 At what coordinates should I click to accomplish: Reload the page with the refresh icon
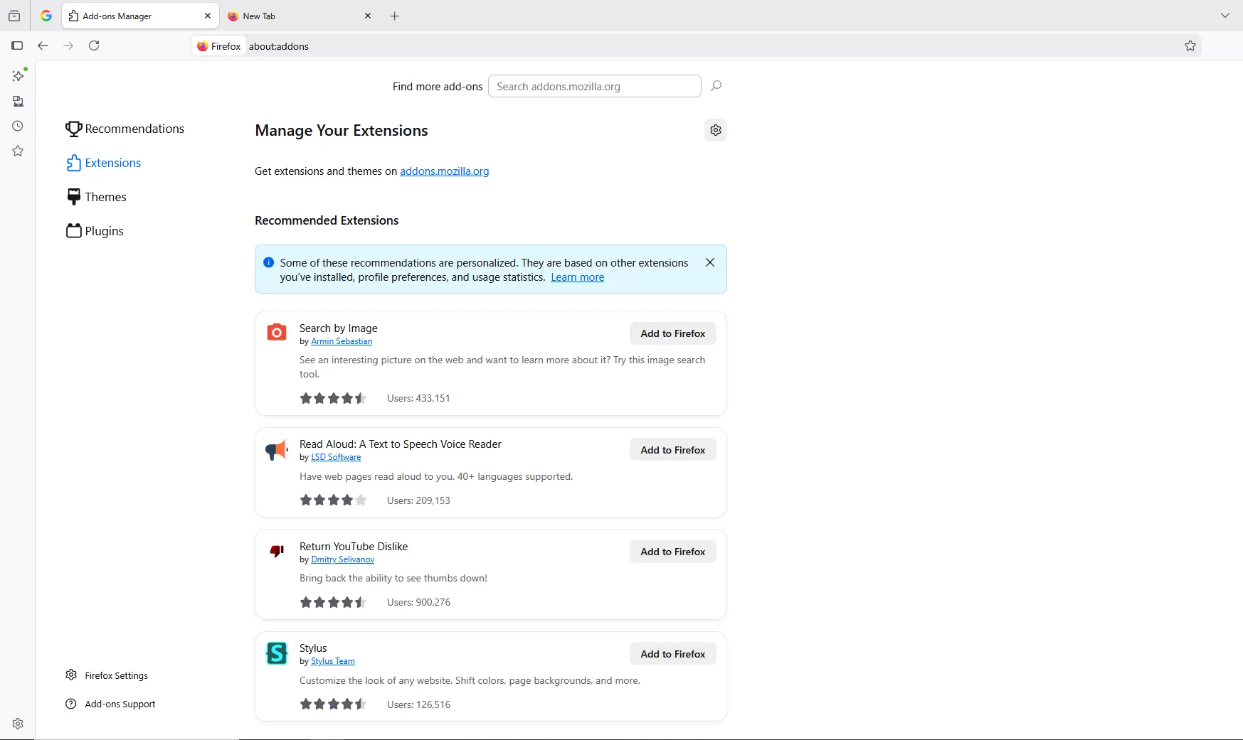pyautogui.click(x=94, y=45)
